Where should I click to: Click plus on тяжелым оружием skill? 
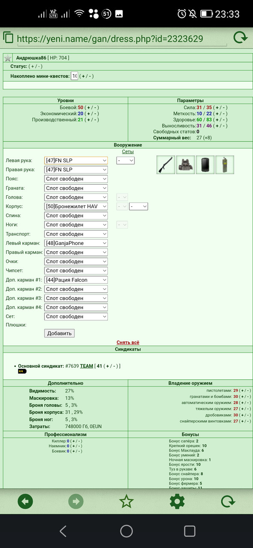(x=242, y=409)
